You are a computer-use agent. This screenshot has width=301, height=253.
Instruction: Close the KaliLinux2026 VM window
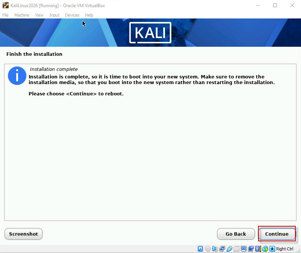coord(292,5)
